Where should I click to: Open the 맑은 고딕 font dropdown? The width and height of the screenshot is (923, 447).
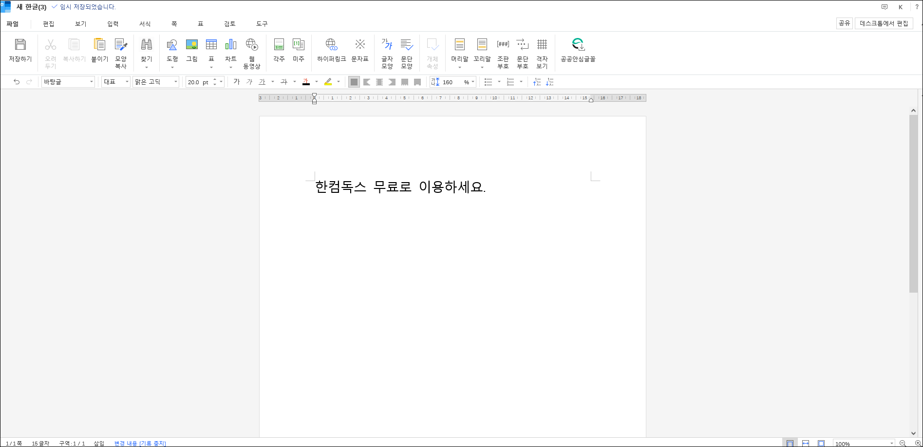(x=156, y=82)
